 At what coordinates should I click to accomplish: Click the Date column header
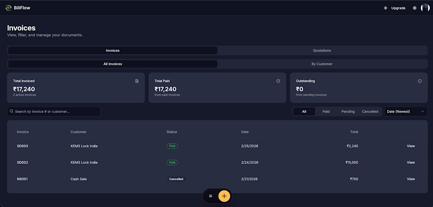[245, 132]
